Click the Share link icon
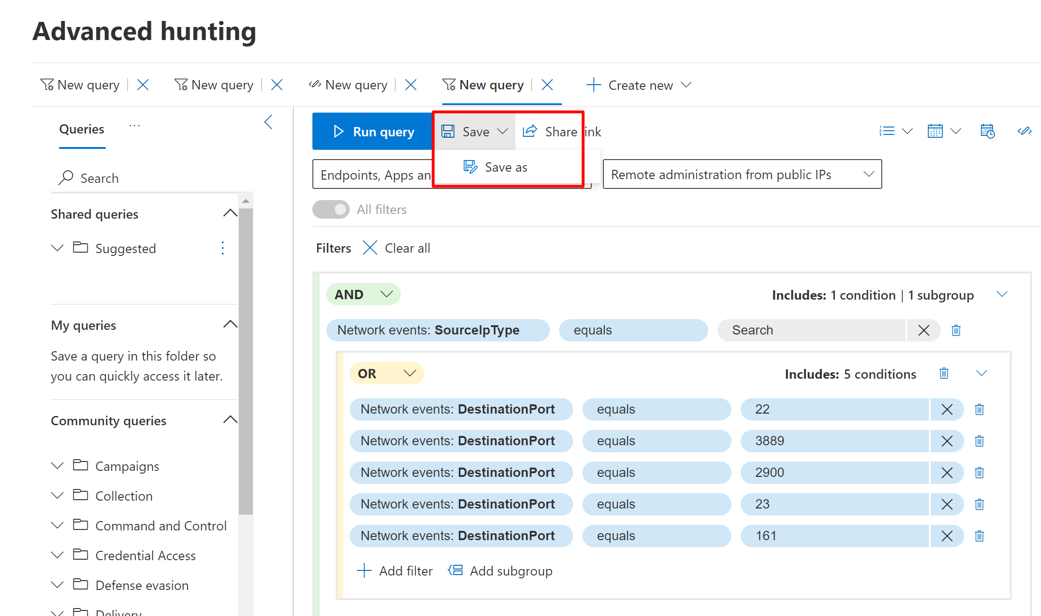 click(530, 132)
